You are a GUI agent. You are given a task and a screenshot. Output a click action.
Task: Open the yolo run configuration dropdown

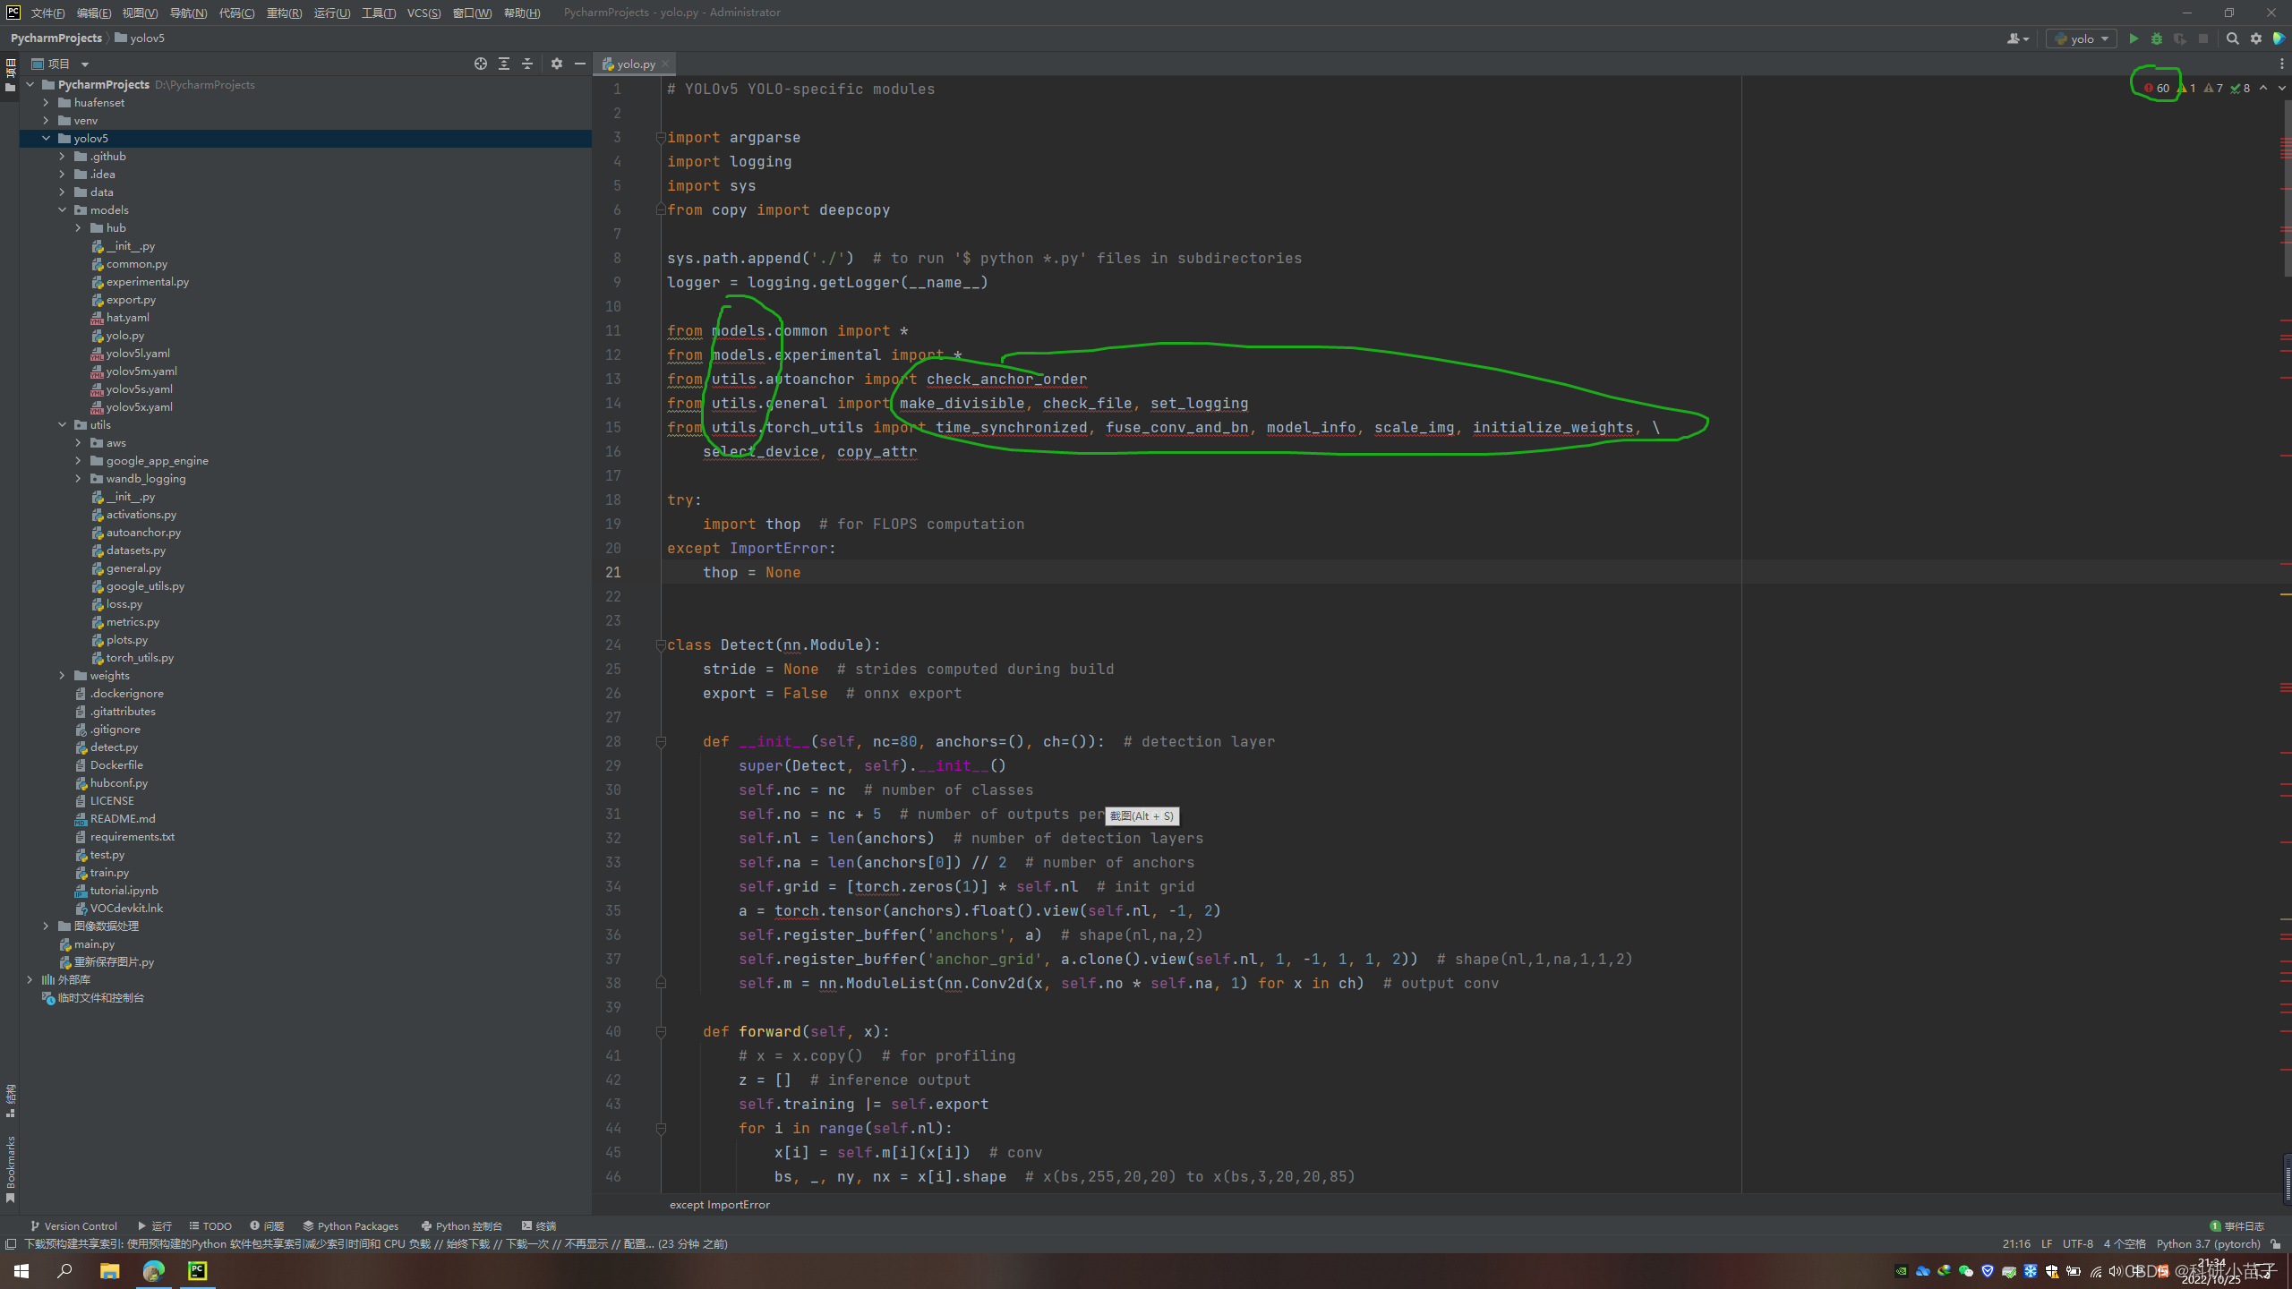point(2104,38)
